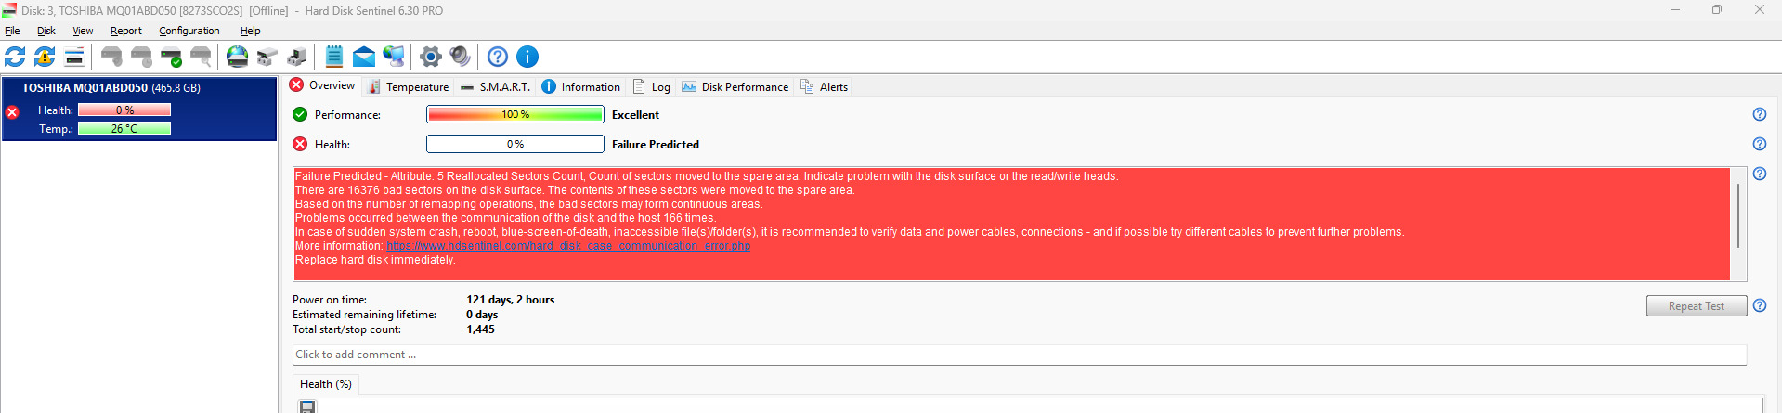Image resolution: width=1782 pixels, height=413 pixels.
Task: Click the Performance 100% progress bar
Action: [x=515, y=114]
